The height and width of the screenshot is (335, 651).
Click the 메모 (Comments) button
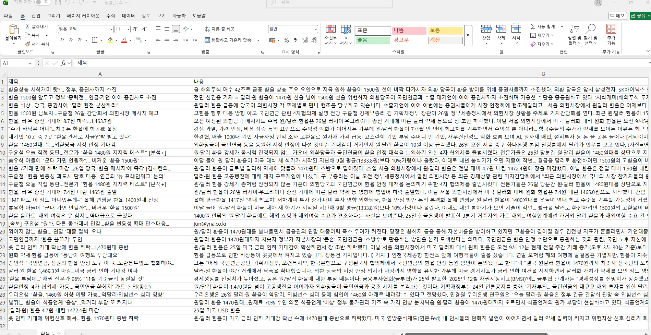tap(618, 16)
